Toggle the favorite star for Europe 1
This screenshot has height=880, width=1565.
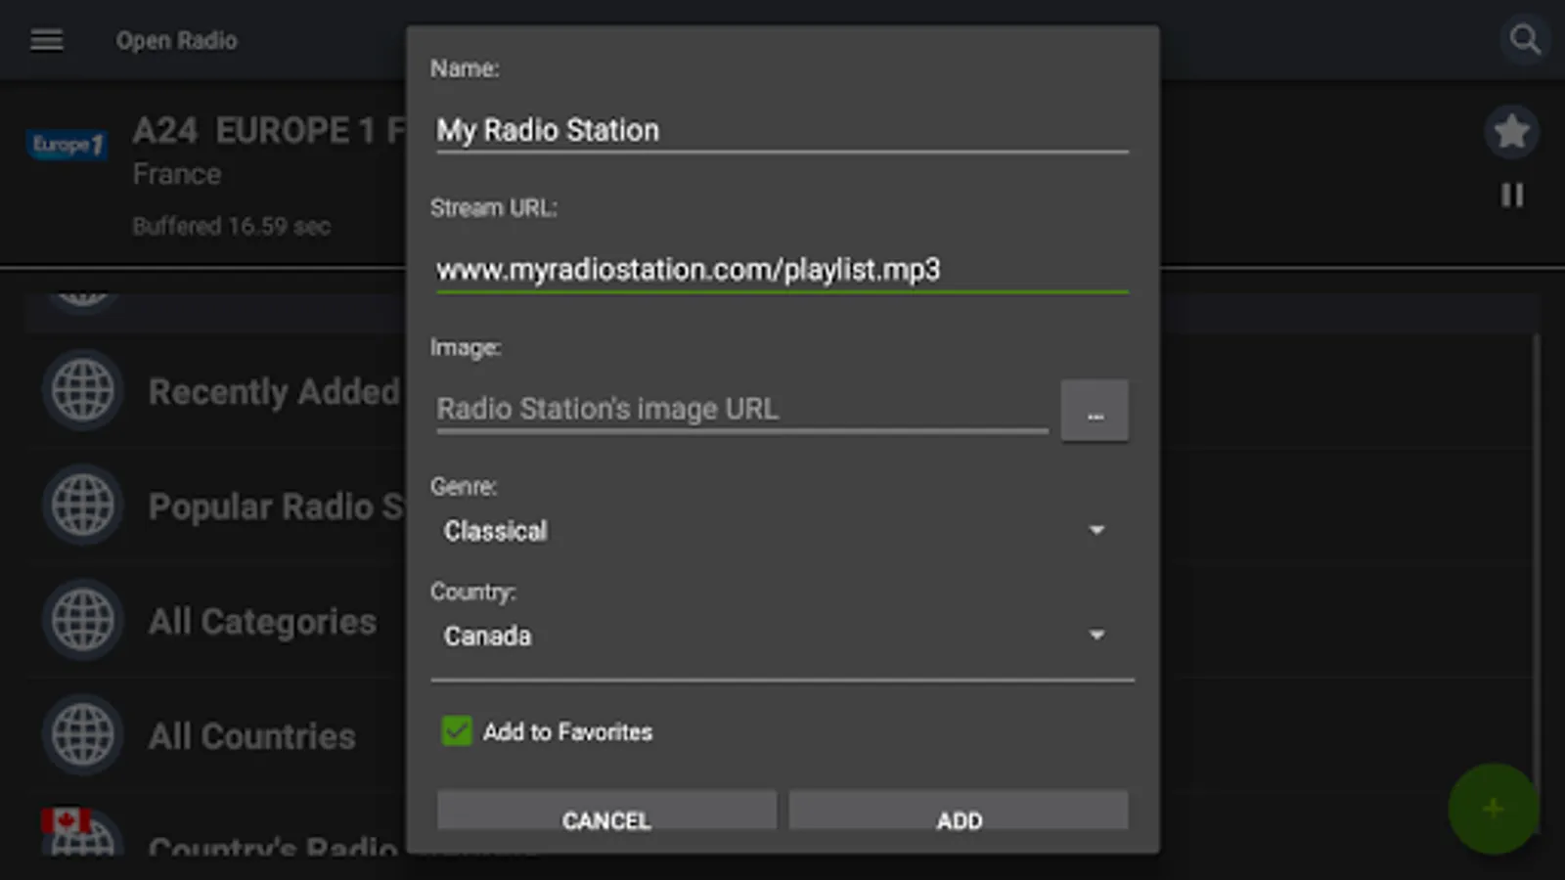point(1511,131)
